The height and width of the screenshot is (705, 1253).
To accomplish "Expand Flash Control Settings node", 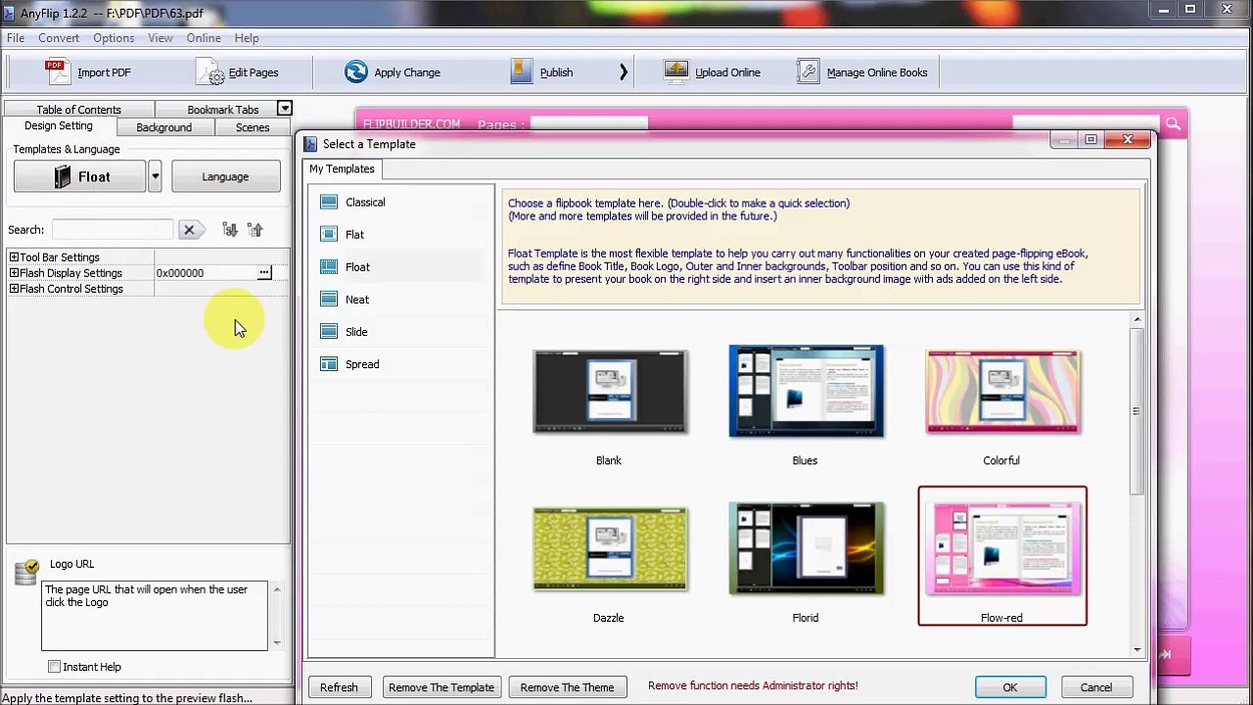I will tap(14, 289).
